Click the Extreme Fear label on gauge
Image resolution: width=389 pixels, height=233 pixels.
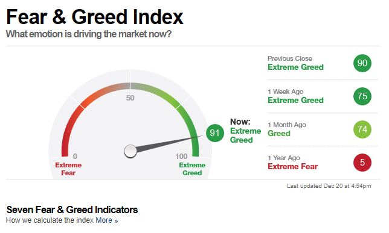(68, 169)
